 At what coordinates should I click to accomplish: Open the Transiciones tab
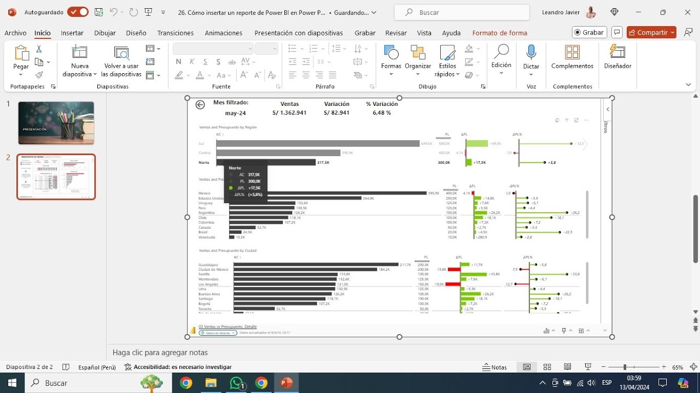(176, 33)
